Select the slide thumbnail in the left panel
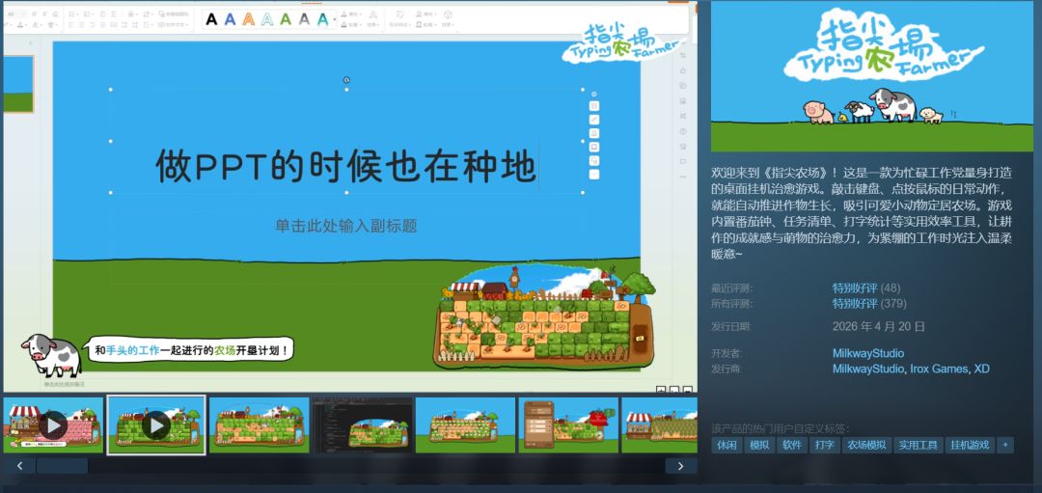 tap(18, 84)
